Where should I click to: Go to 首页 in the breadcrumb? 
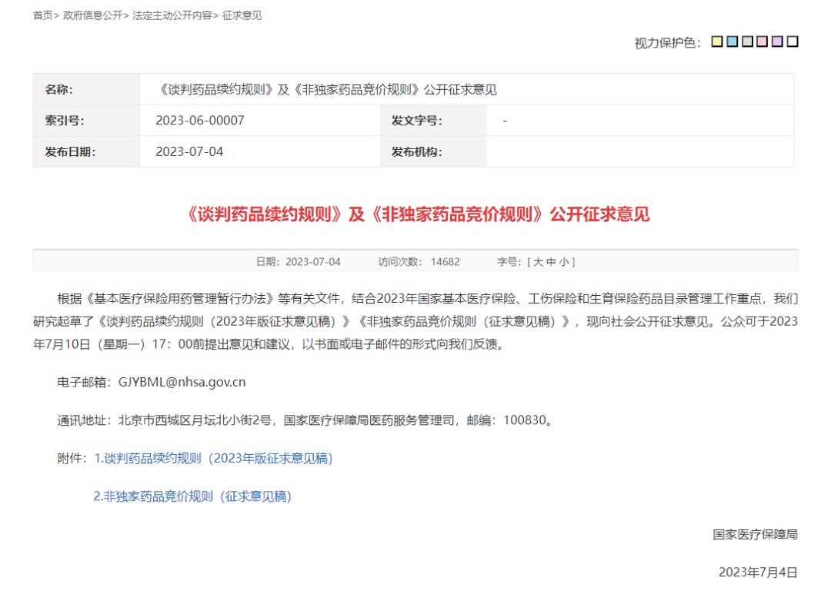[x=42, y=15]
